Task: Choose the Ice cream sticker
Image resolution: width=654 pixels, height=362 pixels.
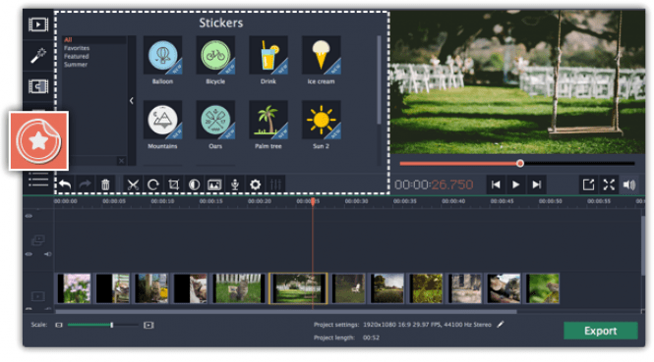Action: click(322, 55)
